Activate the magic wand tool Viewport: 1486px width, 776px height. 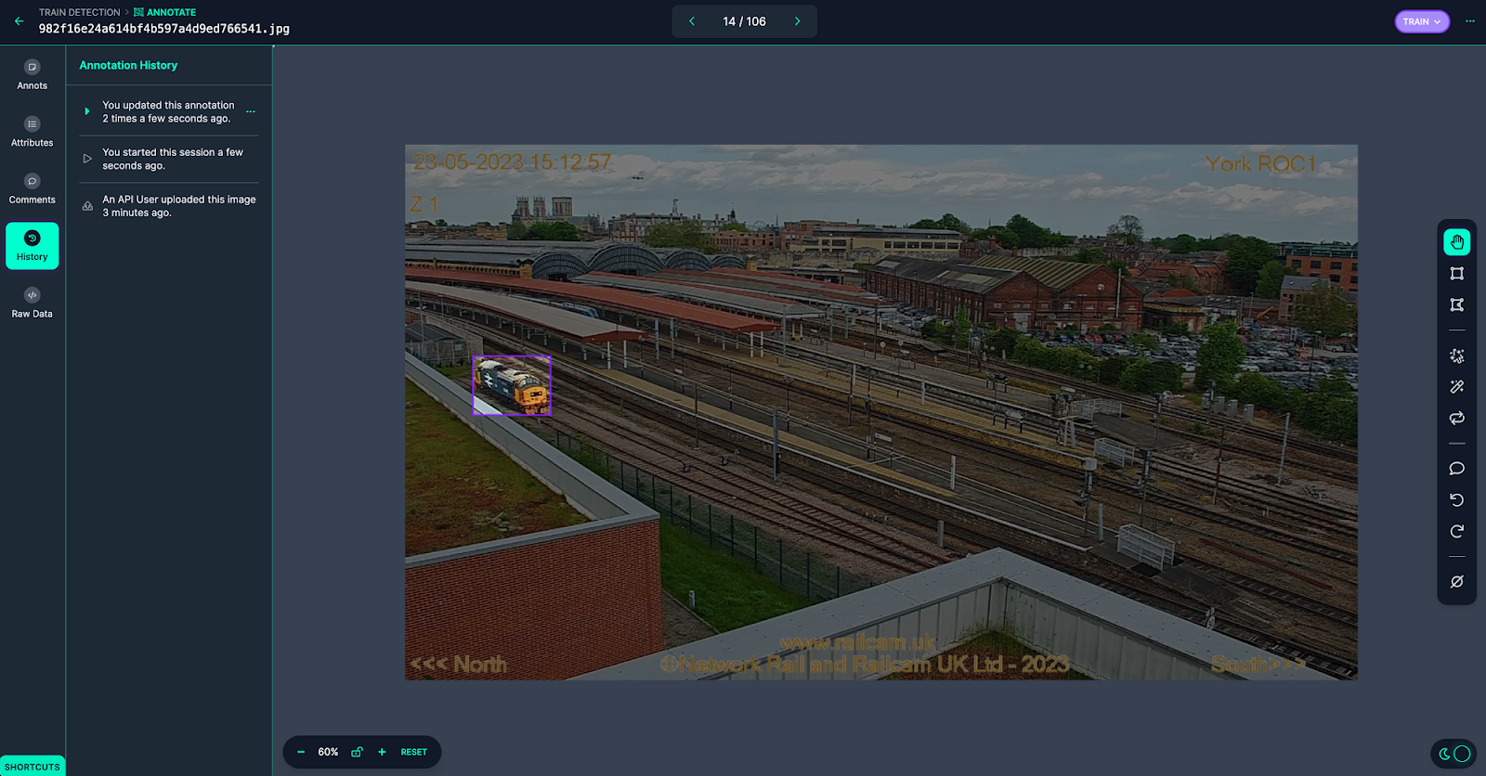pos(1456,387)
